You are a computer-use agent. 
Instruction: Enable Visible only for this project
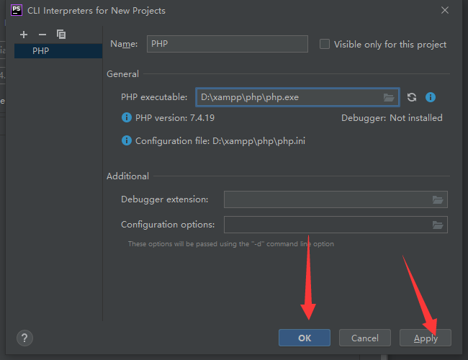325,44
